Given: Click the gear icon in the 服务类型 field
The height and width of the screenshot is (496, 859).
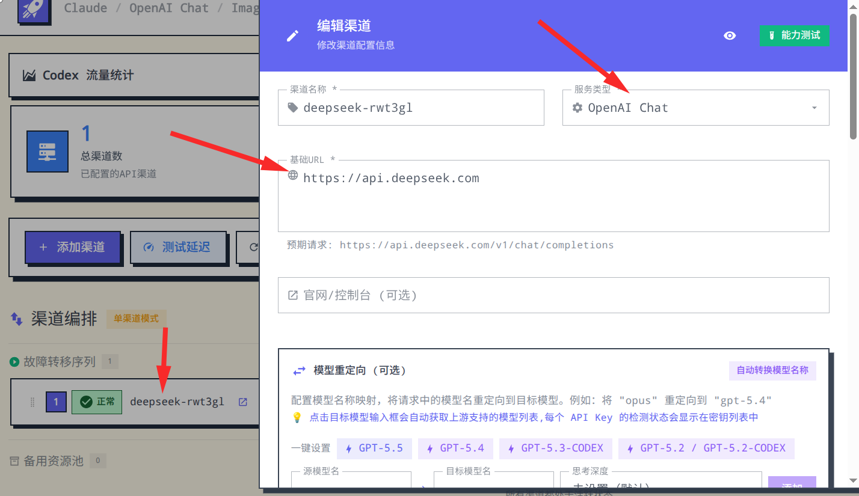Looking at the screenshot, I should pos(577,108).
